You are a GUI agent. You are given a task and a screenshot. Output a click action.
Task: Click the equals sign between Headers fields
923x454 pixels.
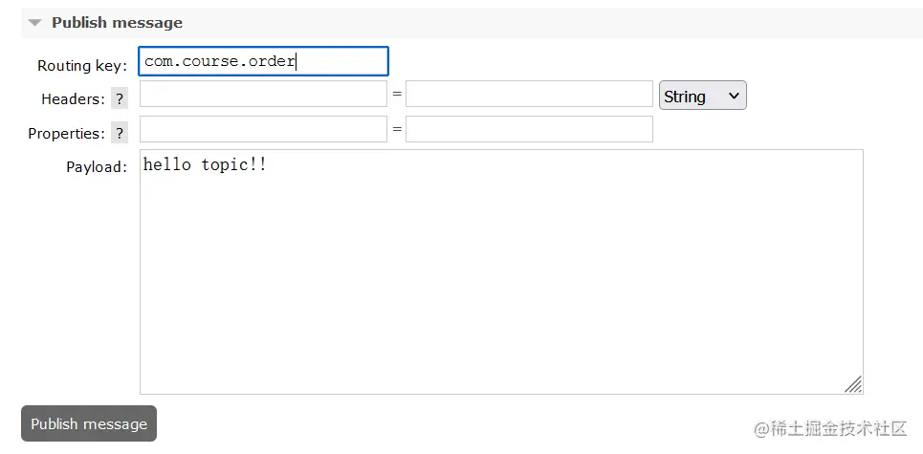pos(396,94)
